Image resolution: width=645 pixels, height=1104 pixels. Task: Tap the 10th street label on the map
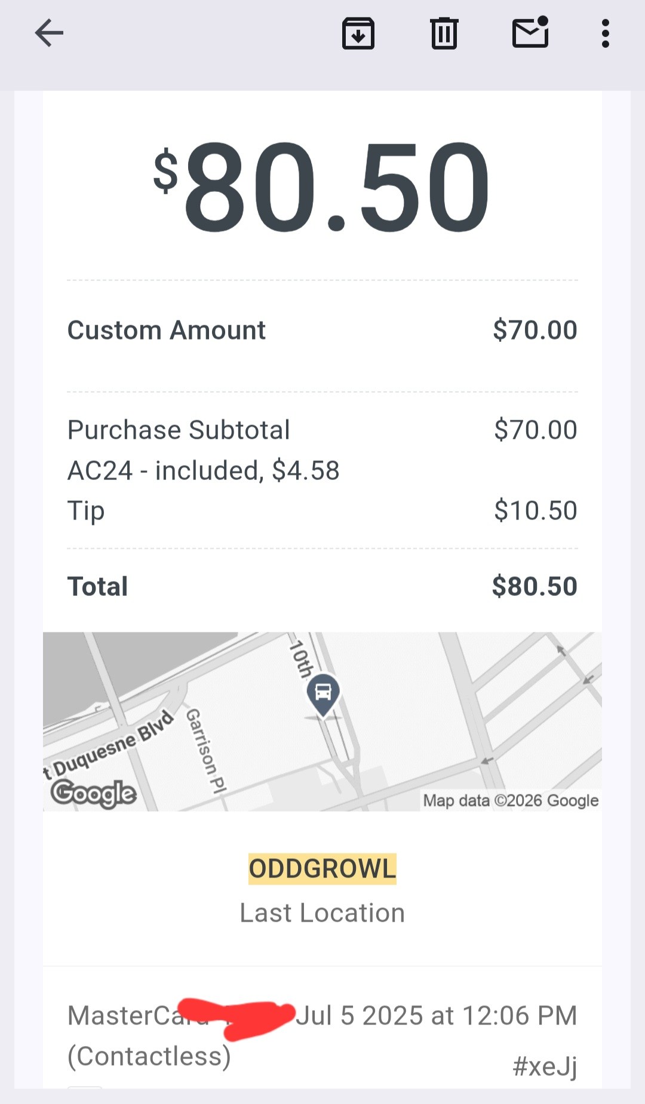pos(300,659)
